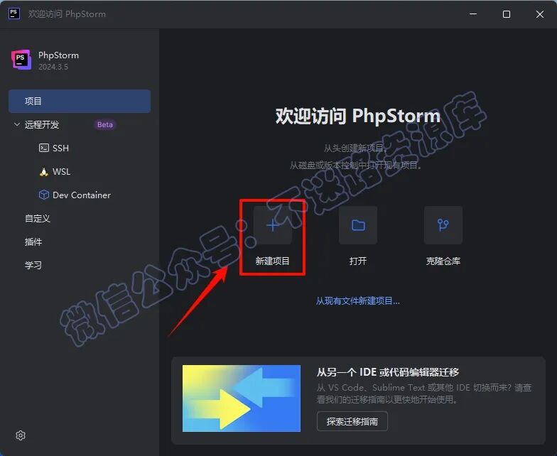Click the Open folder icon

358,225
